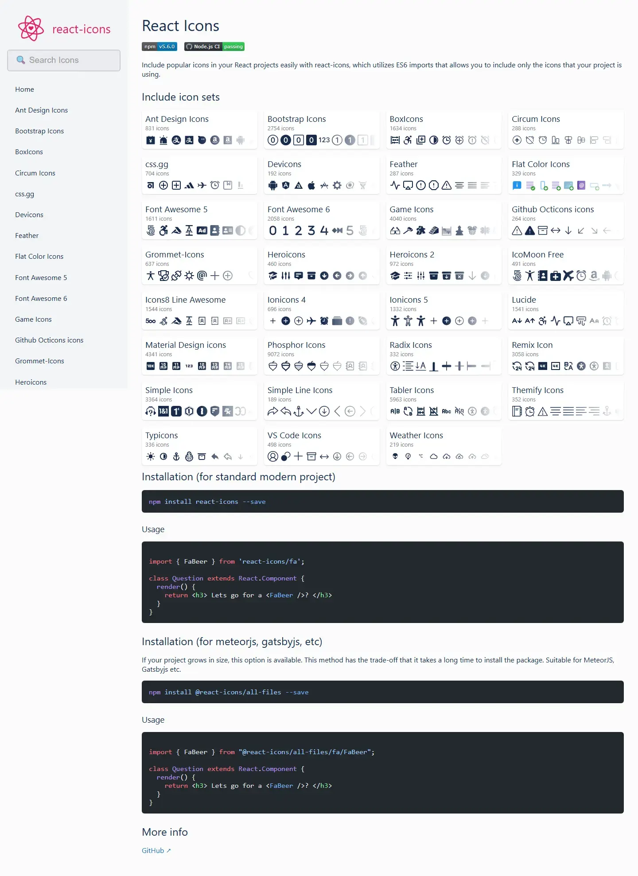638x876 pixels.
Task: Click the magnifier icon in the search box
Action: coord(20,60)
